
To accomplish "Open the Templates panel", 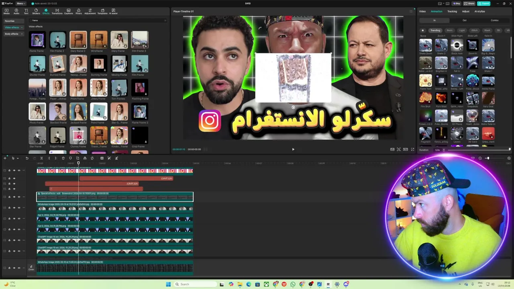I will click(x=102, y=11).
